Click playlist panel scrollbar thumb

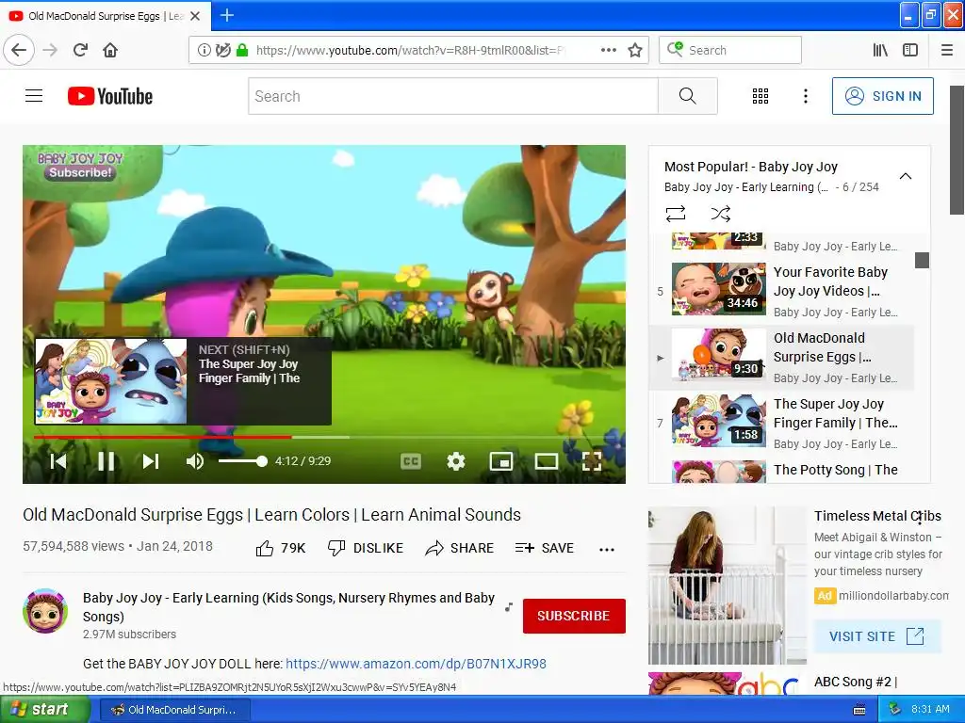922,260
